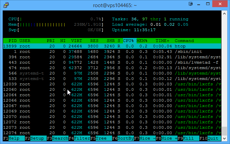Click the CPU% column header
Screen dimensions: 230x144
point(128,41)
